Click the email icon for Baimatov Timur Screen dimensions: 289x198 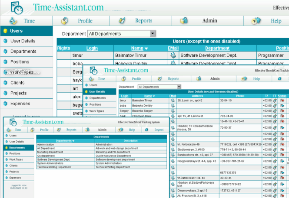173,55
